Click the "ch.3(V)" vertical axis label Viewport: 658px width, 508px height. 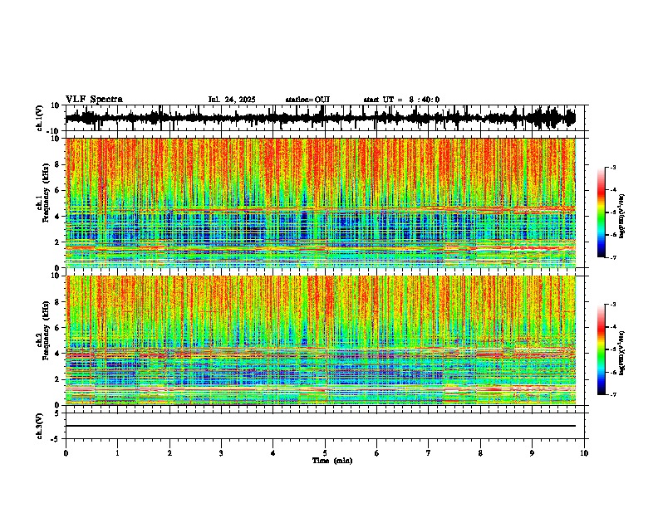tap(40, 426)
